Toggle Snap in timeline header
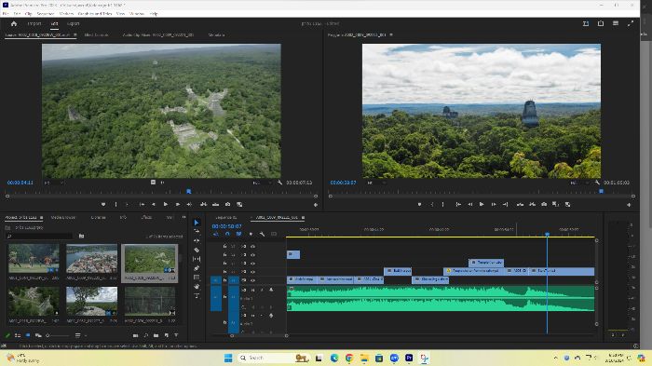Screen dimensions: 652x366 point(227,234)
